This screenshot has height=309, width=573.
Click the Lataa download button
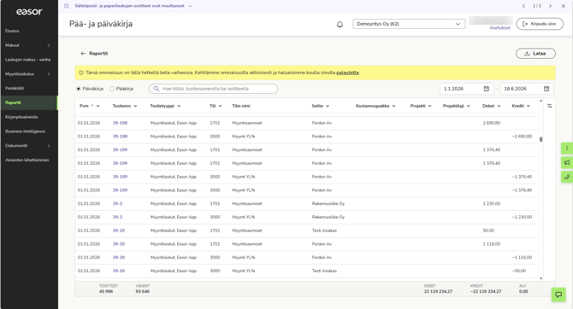[535, 53]
